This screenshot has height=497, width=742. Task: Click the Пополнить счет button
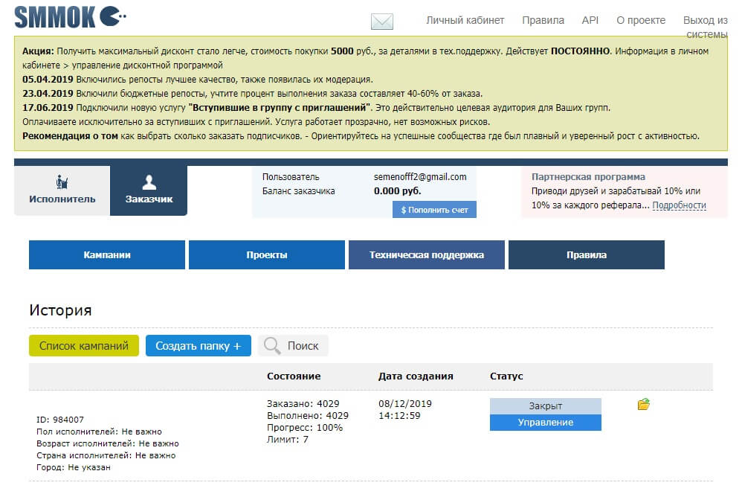click(x=434, y=210)
